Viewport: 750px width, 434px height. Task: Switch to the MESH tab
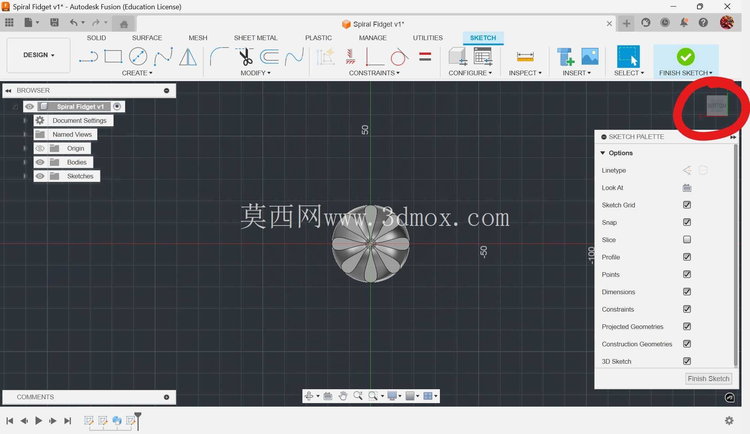[x=198, y=38]
